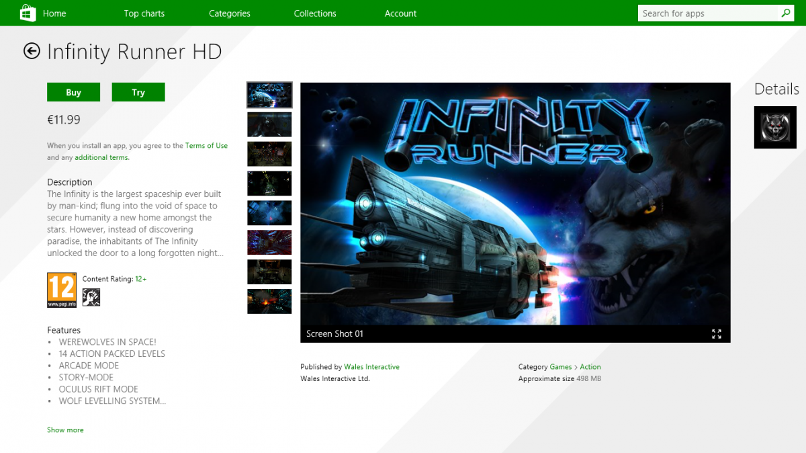Select the second screenshot thumbnail

tap(269, 124)
